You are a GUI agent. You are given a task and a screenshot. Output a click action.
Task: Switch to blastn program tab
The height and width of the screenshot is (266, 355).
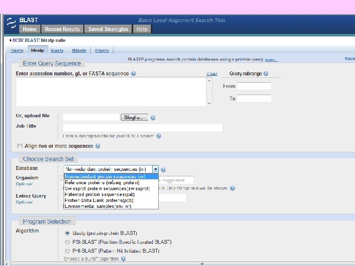coord(17,50)
